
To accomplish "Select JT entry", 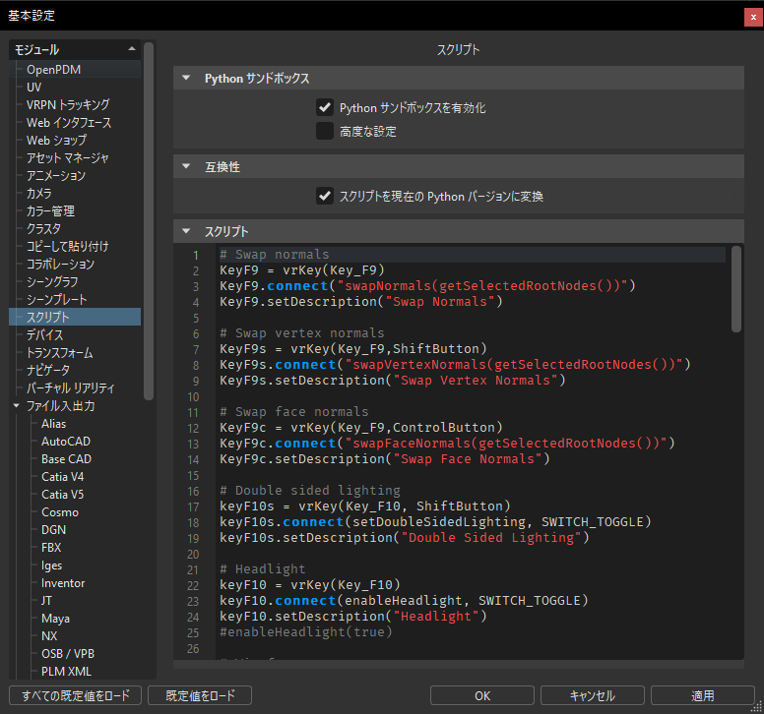I will coord(46,601).
